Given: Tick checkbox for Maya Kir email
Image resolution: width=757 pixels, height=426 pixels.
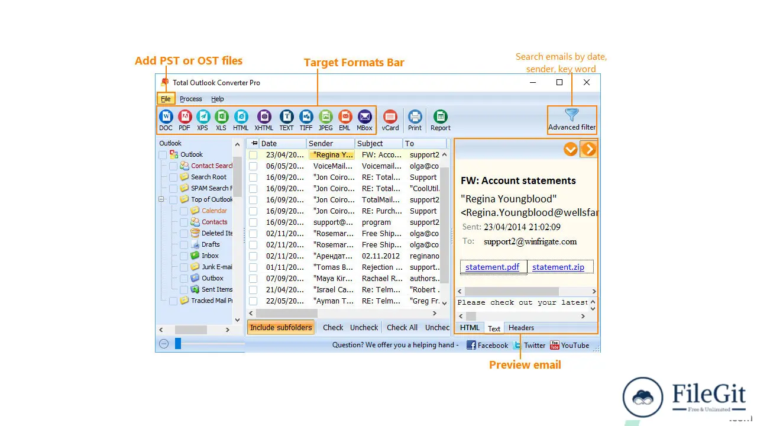Looking at the screenshot, I should coord(253,279).
